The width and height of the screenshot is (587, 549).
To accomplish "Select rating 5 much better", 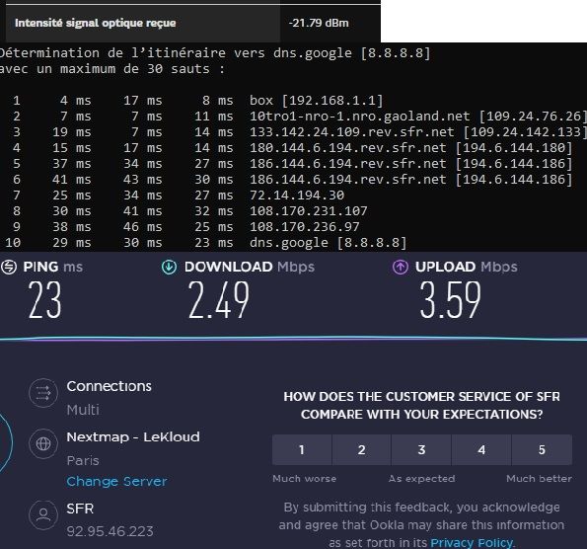I will coord(542,449).
